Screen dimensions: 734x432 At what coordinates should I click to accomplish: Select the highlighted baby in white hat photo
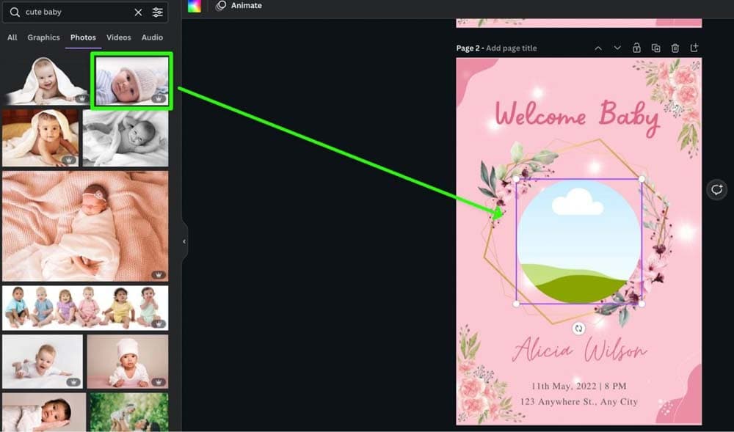tap(131, 80)
